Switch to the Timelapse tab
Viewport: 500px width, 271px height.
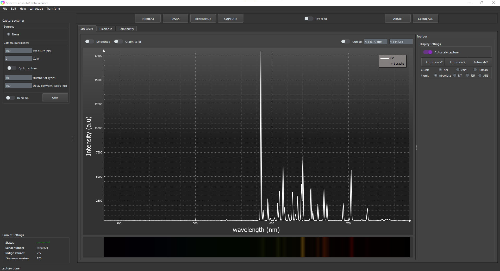tap(105, 29)
